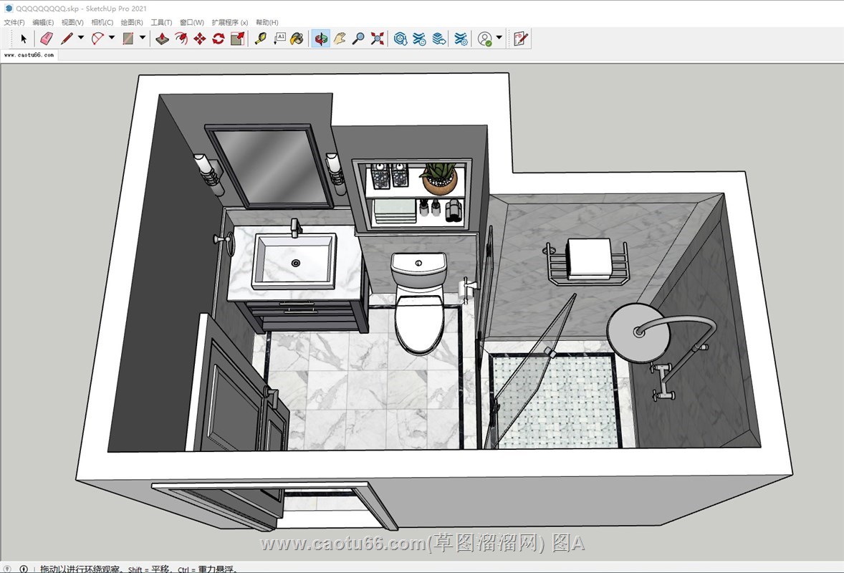
Task: Select the arrow Select tool
Action: pos(23,39)
